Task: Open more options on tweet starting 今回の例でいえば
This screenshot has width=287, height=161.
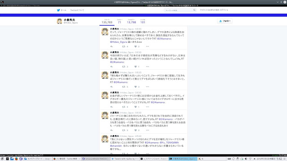Action: pos(148,67)
